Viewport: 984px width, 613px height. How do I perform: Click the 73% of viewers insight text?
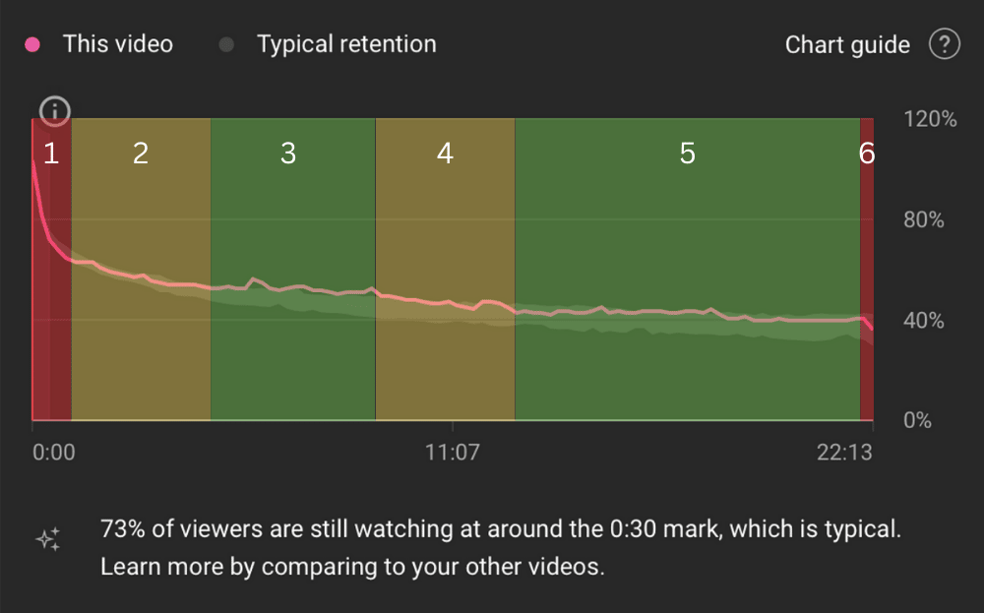(501, 548)
